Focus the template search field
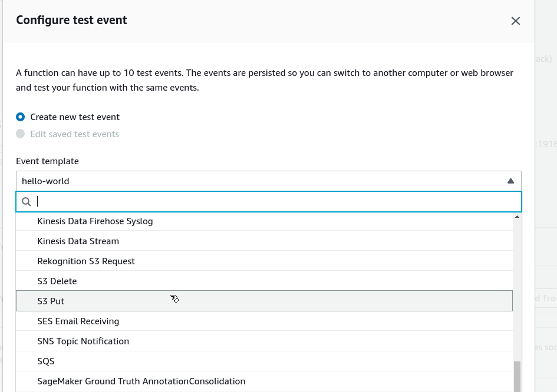The height and width of the screenshot is (392, 557). pos(269,201)
